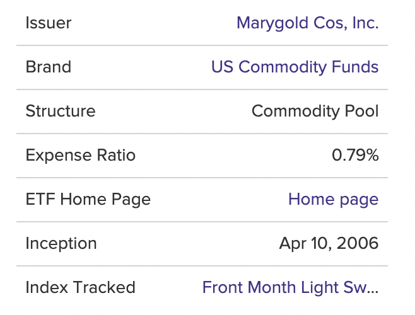
Task: Open the Front Month Light Sw... index link
Action: 290,287
